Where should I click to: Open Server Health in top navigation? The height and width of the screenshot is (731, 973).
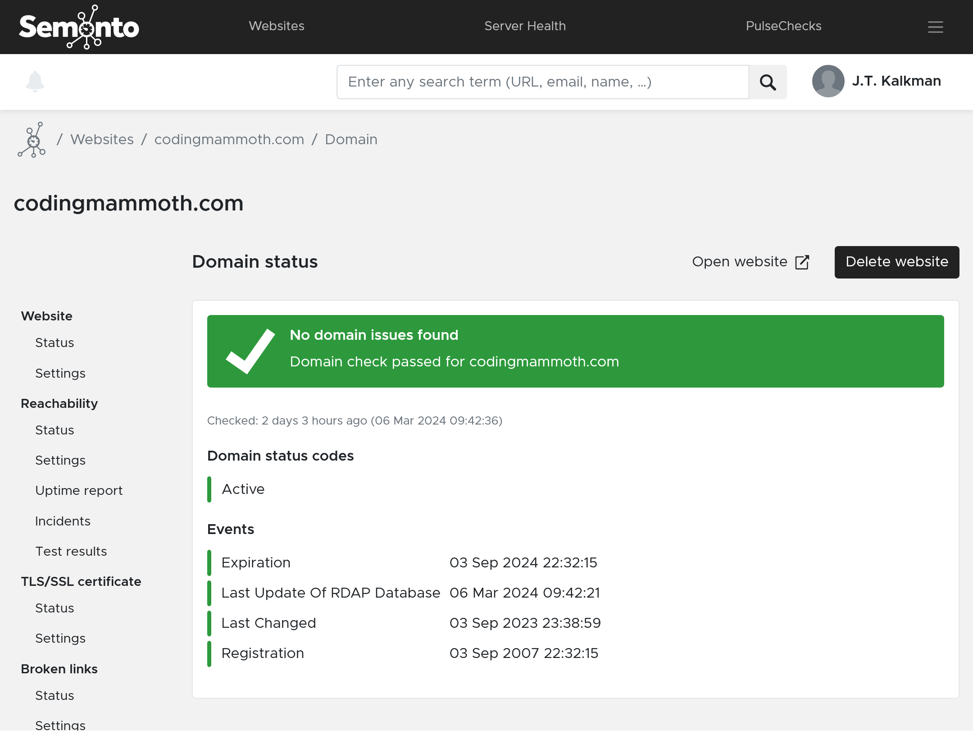[x=525, y=26]
